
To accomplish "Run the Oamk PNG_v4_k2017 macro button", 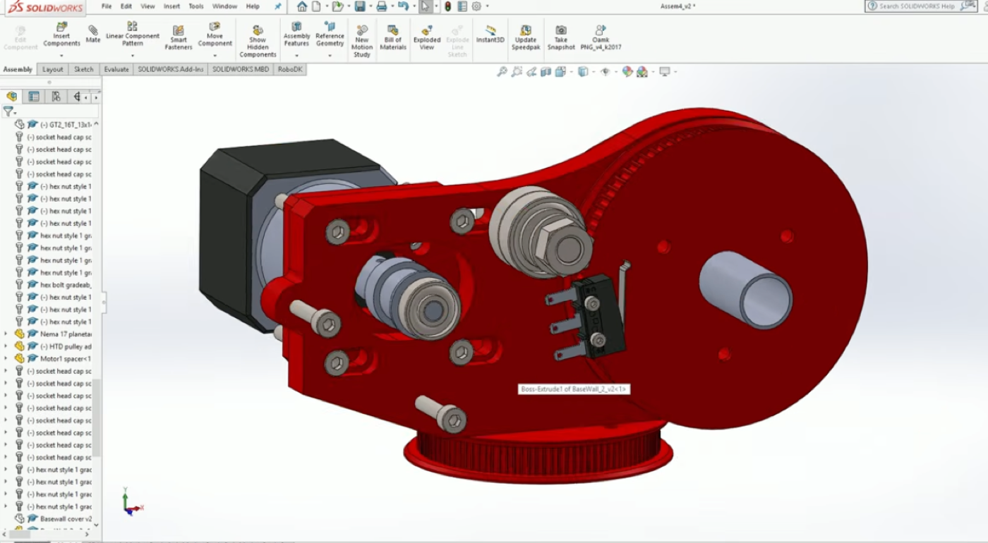I will pos(601,38).
